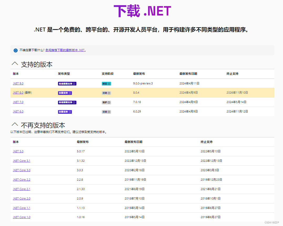This screenshot has width=283, height=226.
Task: Click the 支持阶段 column header
Action: (108, 74)
